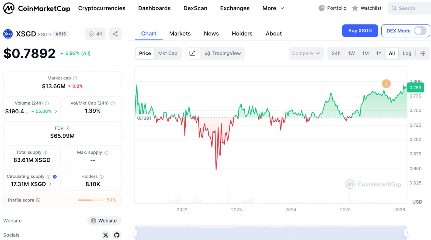The image size is (431, 240).
Task: Open the TradingView candlestick chart
Action: point(223,53)
